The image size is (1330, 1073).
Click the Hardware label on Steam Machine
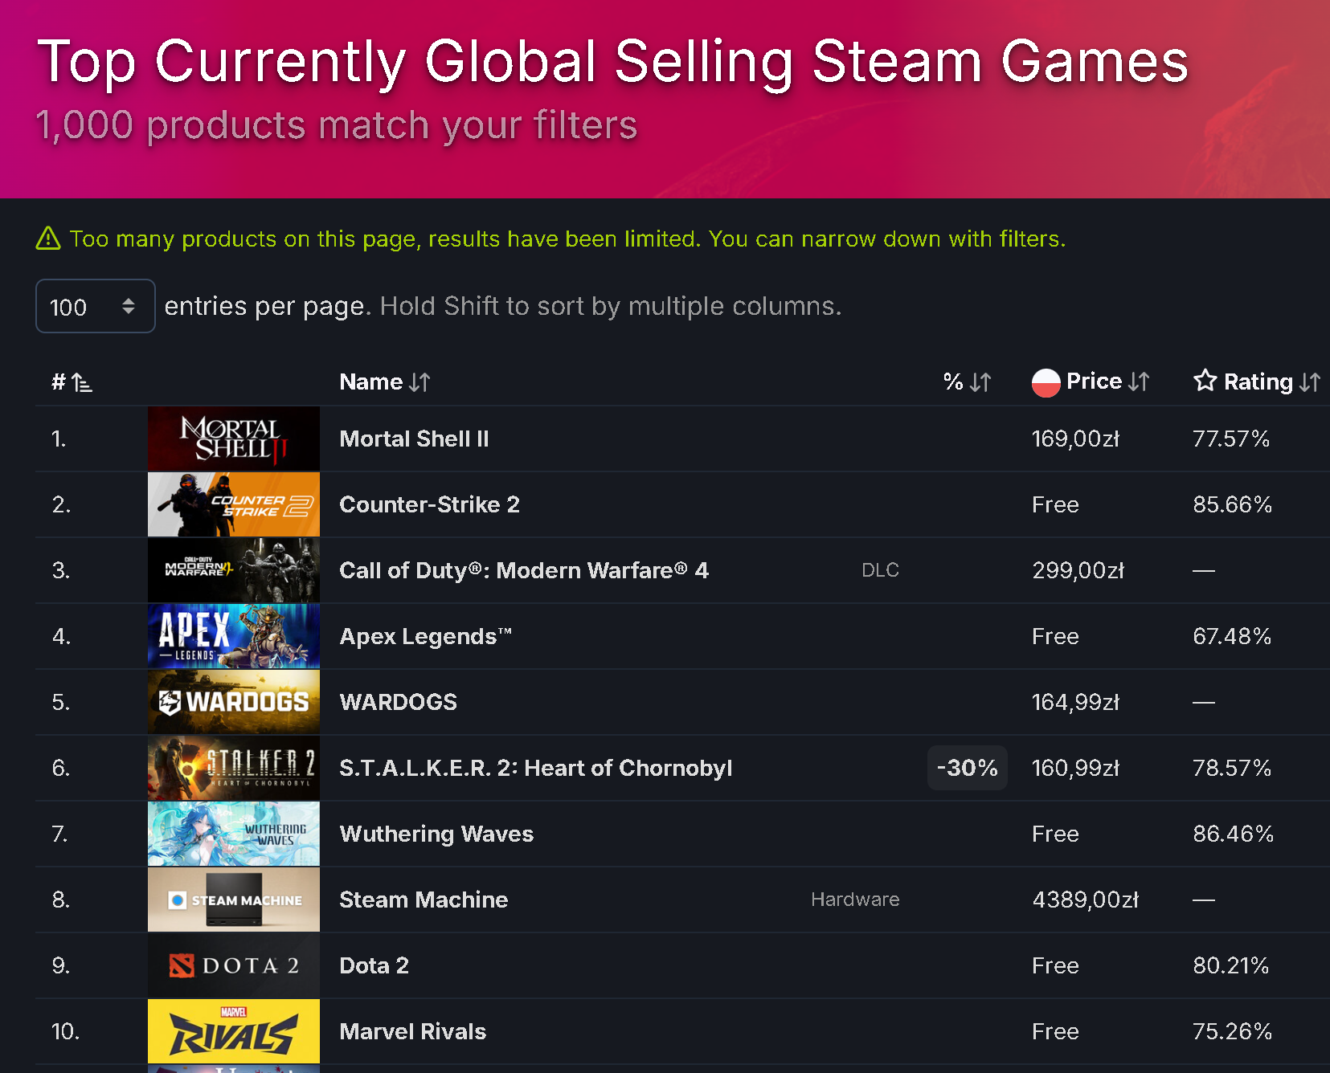pos(855,900)
